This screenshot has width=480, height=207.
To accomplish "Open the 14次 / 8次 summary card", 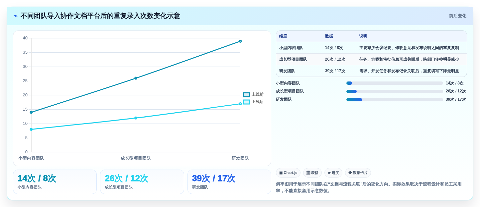I will 55,182.
